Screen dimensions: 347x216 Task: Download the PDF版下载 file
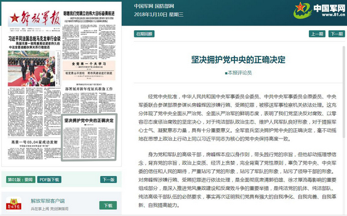click(49, 180)
